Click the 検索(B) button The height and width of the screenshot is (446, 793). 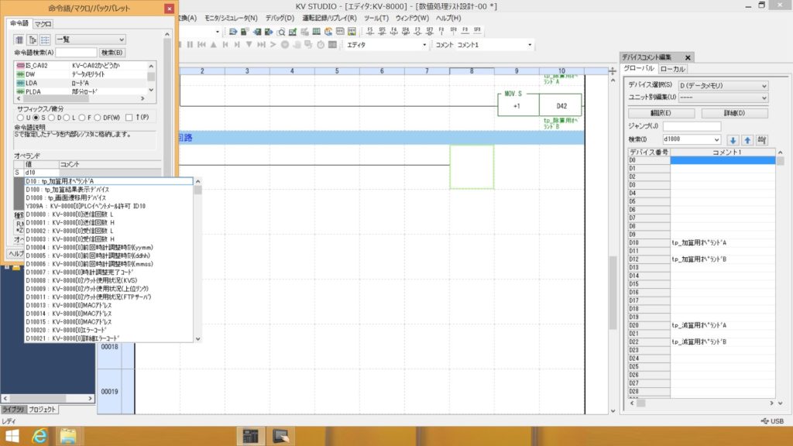tap(113, 53)
